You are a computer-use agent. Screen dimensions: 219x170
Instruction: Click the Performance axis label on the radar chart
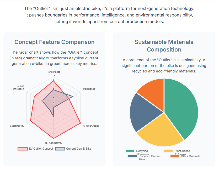54,72
